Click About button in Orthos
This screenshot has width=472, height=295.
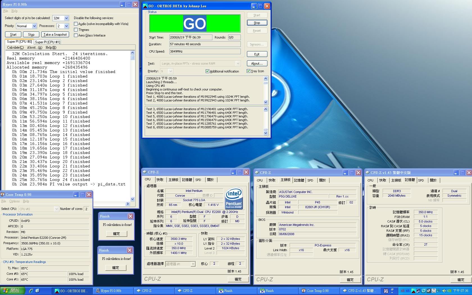257,63
